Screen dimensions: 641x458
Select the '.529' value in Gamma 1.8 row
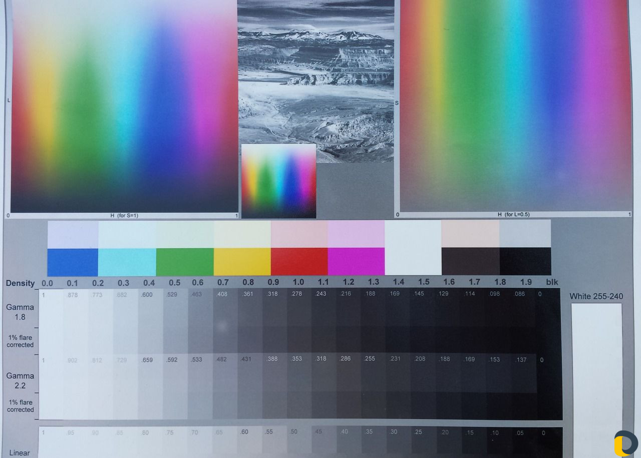pyautogui.click(x=172, y=294)
